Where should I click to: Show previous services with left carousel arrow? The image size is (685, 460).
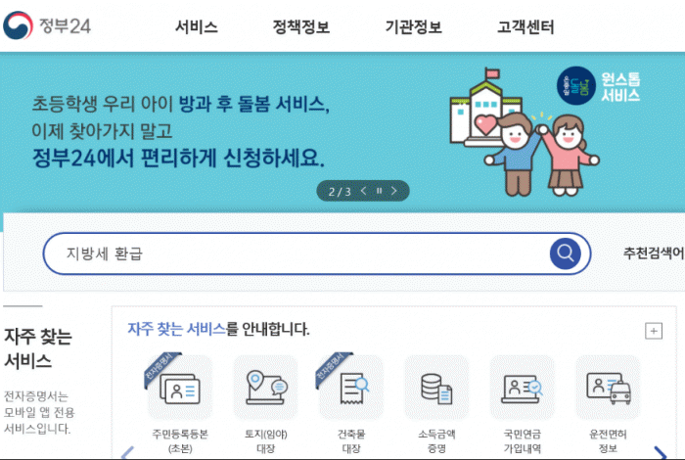click(x=127, y=453)
